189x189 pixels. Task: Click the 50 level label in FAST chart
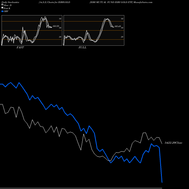[60, 28]
